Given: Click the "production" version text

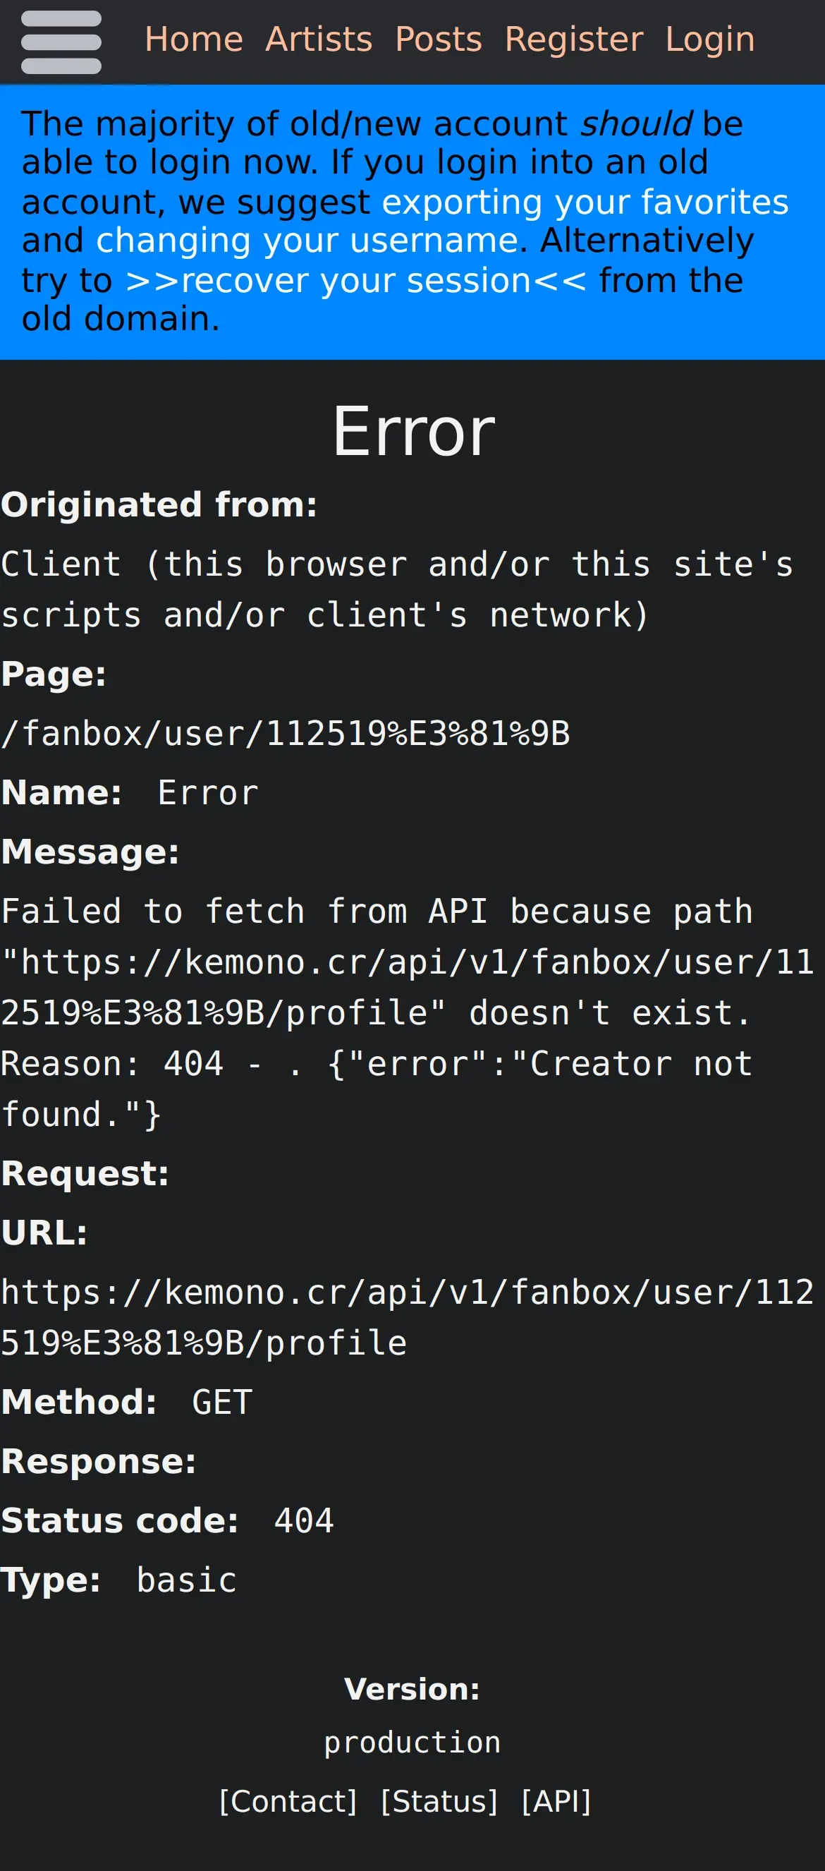Looking at the screenshot, I should click(x=412, y=1743).
